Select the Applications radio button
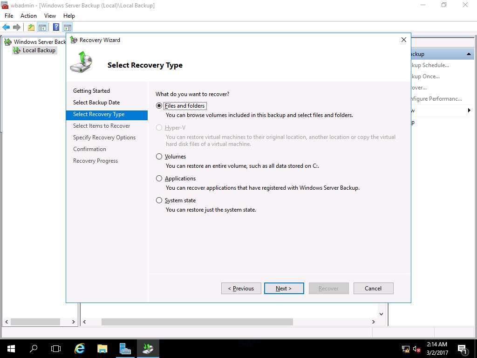The image size is (477, 358). pyautogui.click(x=159, y=179)
